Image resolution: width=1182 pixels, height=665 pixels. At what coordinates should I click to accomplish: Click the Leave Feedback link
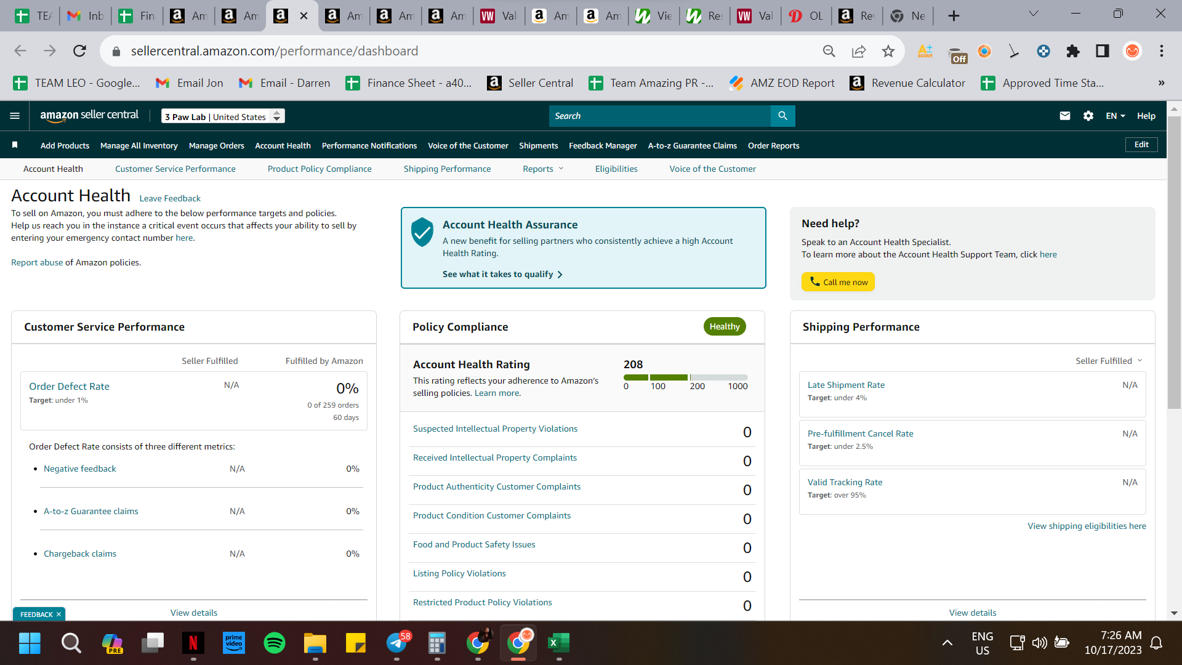170,198
